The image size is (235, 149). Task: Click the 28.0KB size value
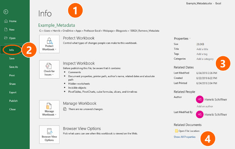point(200,44)
